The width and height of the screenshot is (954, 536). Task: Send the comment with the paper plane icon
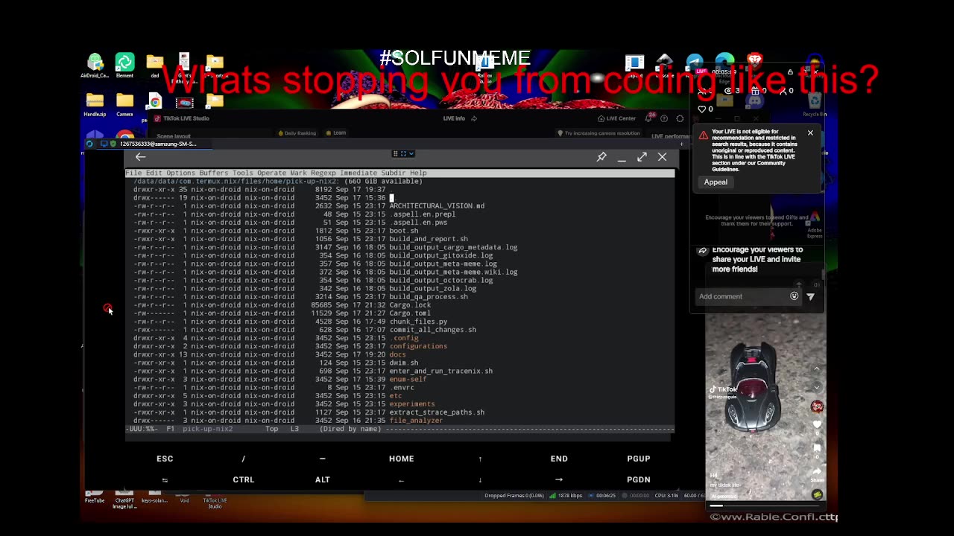(x=811, y=296)
